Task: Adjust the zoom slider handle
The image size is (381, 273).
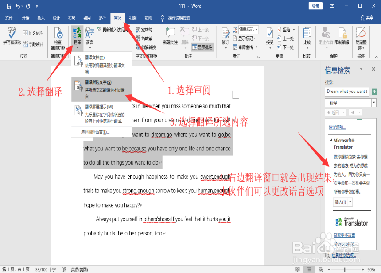Action: tap(344, 269)
